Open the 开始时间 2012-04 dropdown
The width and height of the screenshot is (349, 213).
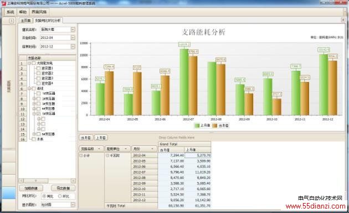(73, 38)
